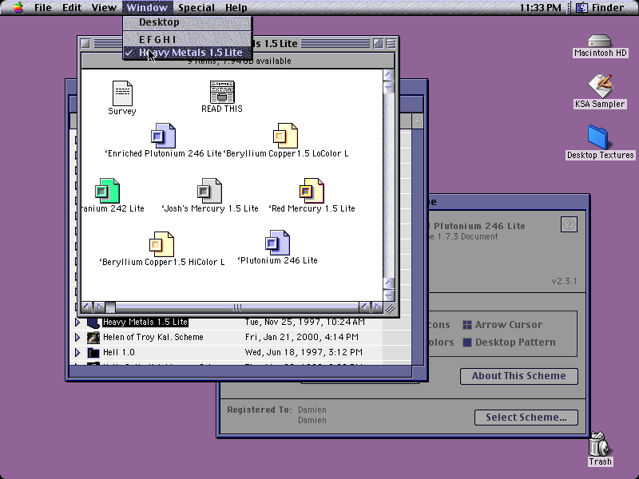Click the menu bar clock
The width and height of the screenshot is (639, 479).
click(x=541, y=7)
